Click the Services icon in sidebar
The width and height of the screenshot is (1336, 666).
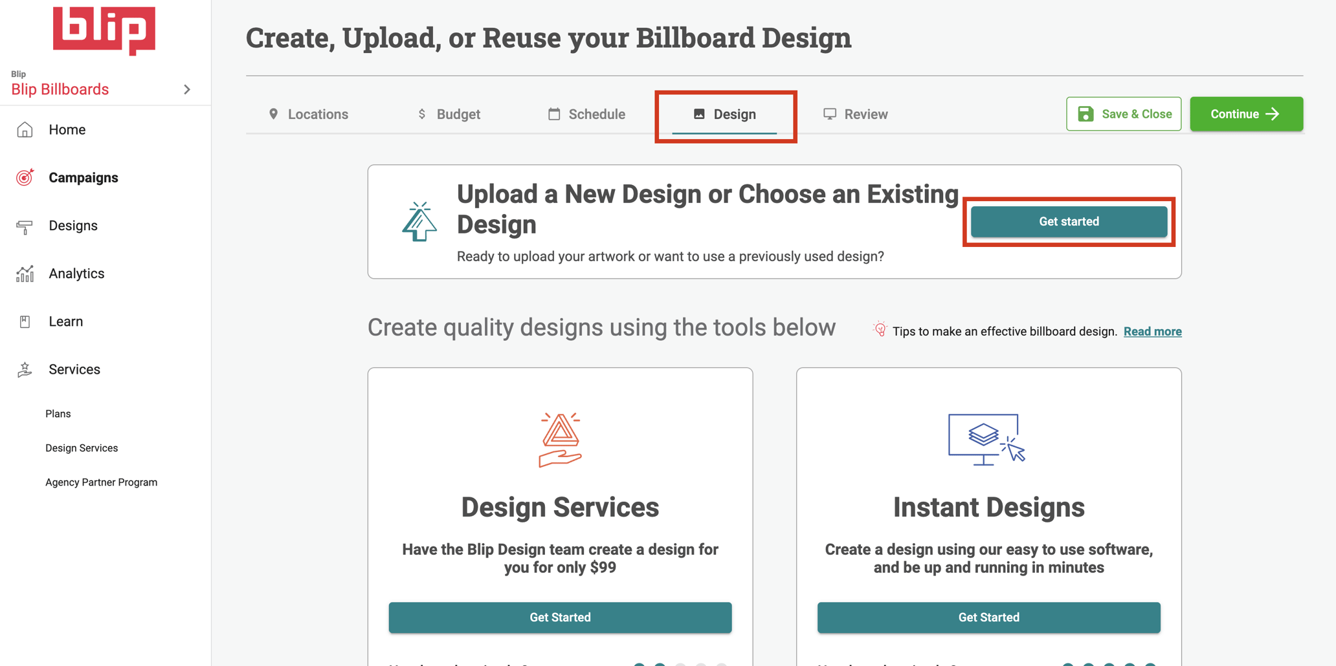click(x=25, y=369)
